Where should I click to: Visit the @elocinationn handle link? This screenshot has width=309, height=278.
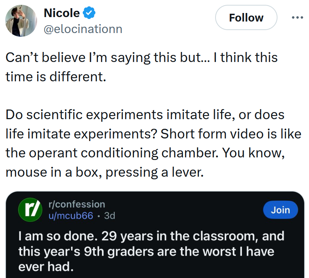[x=83, y=29]
